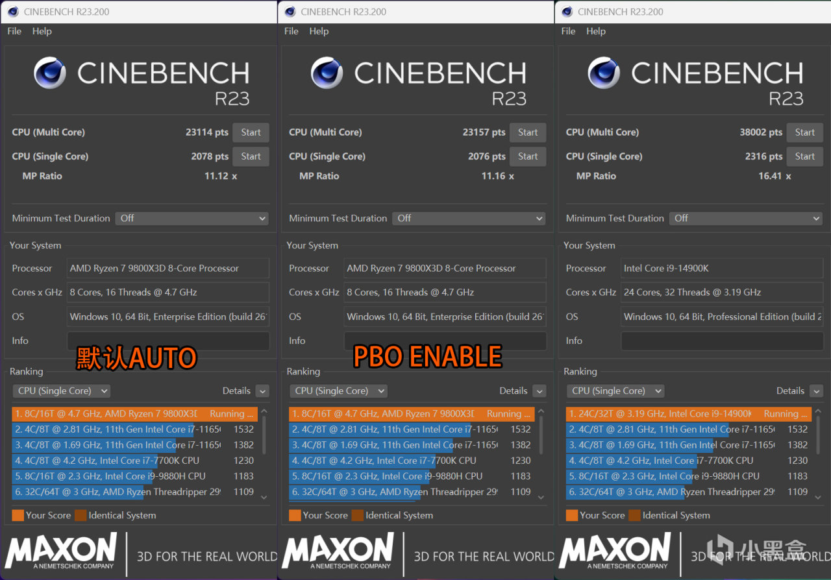Viewport: 831px width, 580px height.
Task: Click the Cinebench sphere logo in left window
Action: coord(50,73)
